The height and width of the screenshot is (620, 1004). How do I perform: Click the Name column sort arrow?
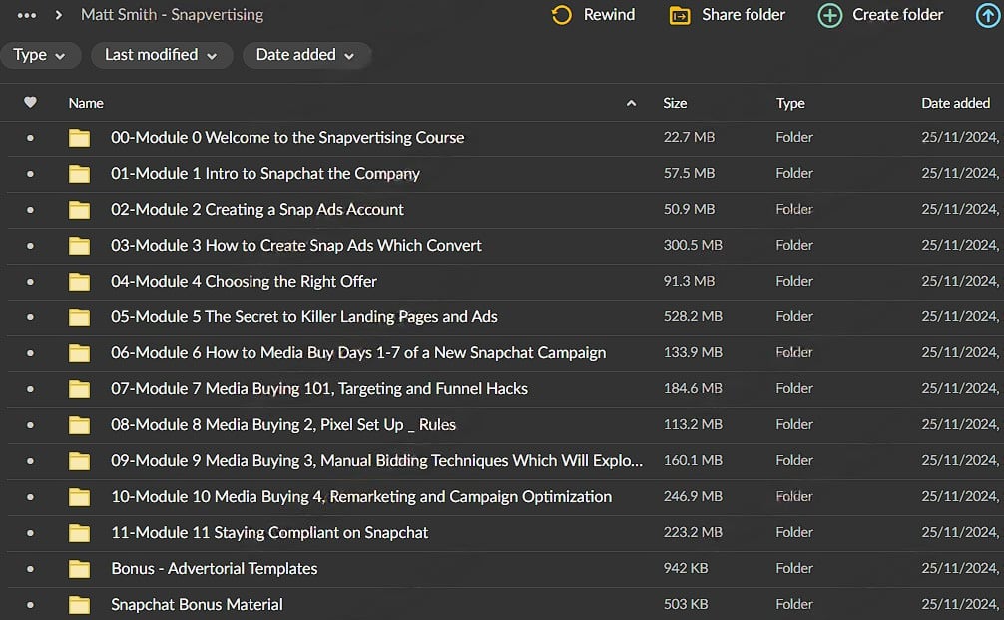(x=631, y=103)
